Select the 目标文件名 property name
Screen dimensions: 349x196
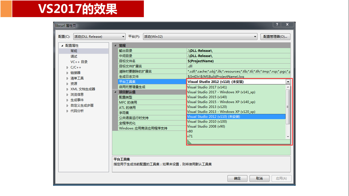[x=127, y=61]
